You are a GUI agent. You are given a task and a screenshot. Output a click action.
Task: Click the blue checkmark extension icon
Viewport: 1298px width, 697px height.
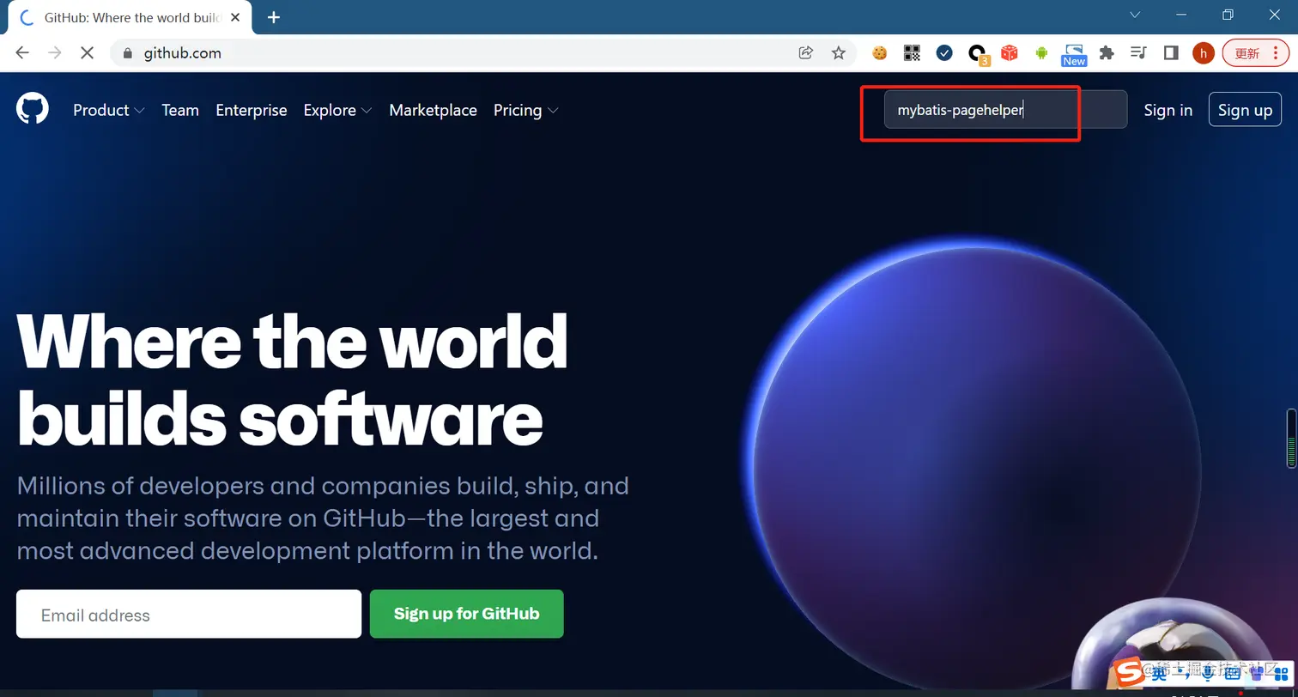944,53
